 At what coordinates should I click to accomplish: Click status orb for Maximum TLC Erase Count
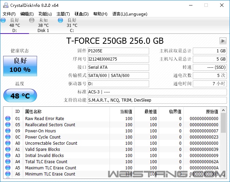coord(8,168)
